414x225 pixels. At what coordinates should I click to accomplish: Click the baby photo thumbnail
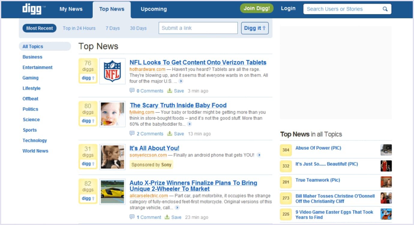(112, 114)
